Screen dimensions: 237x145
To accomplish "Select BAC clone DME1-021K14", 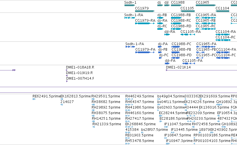I will (x=201, y=70).
